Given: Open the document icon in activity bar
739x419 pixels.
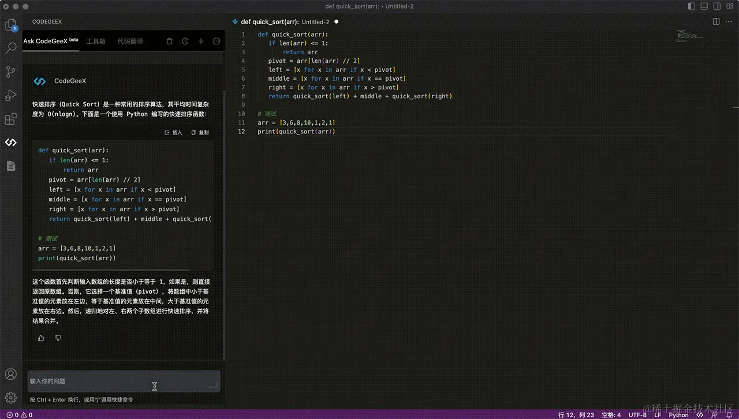Looking at the screenshot, I should pos(11,166).
